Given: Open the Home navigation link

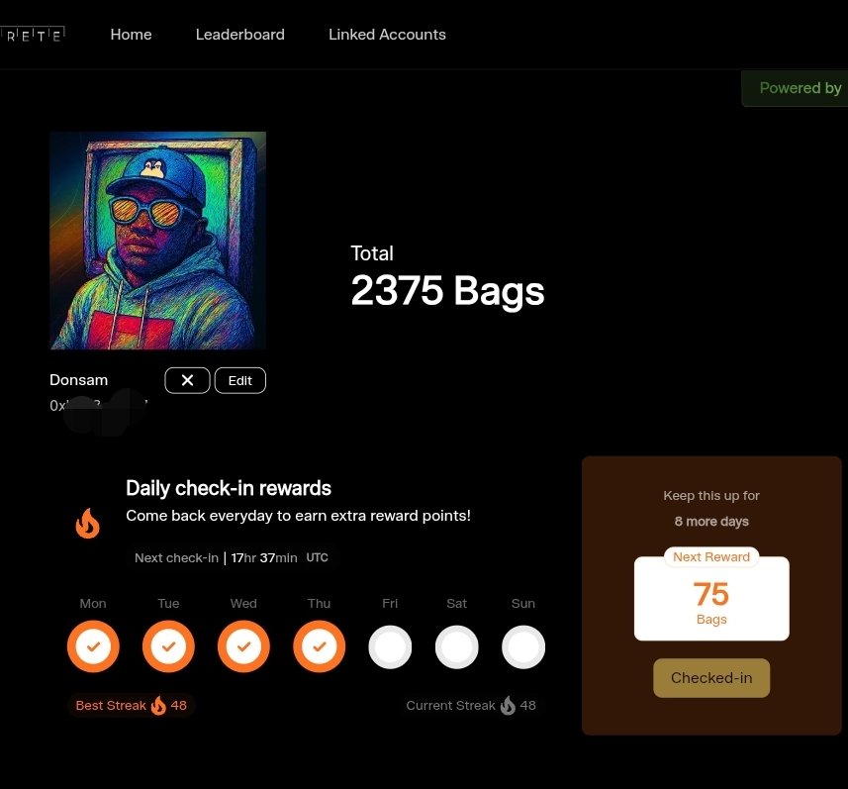Looking at the screenshot, I should click(x=131, y=35).
